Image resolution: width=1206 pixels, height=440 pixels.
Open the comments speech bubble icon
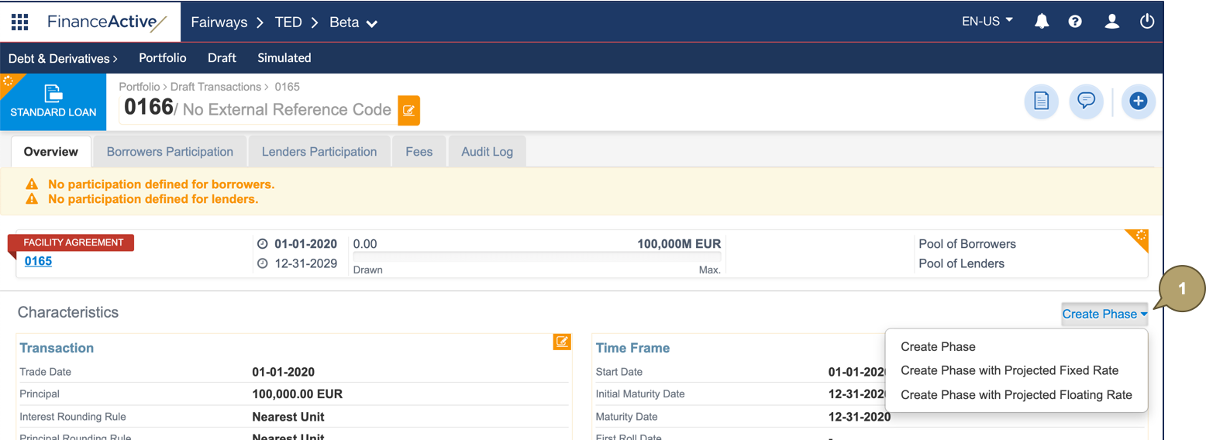(1086, 101)
